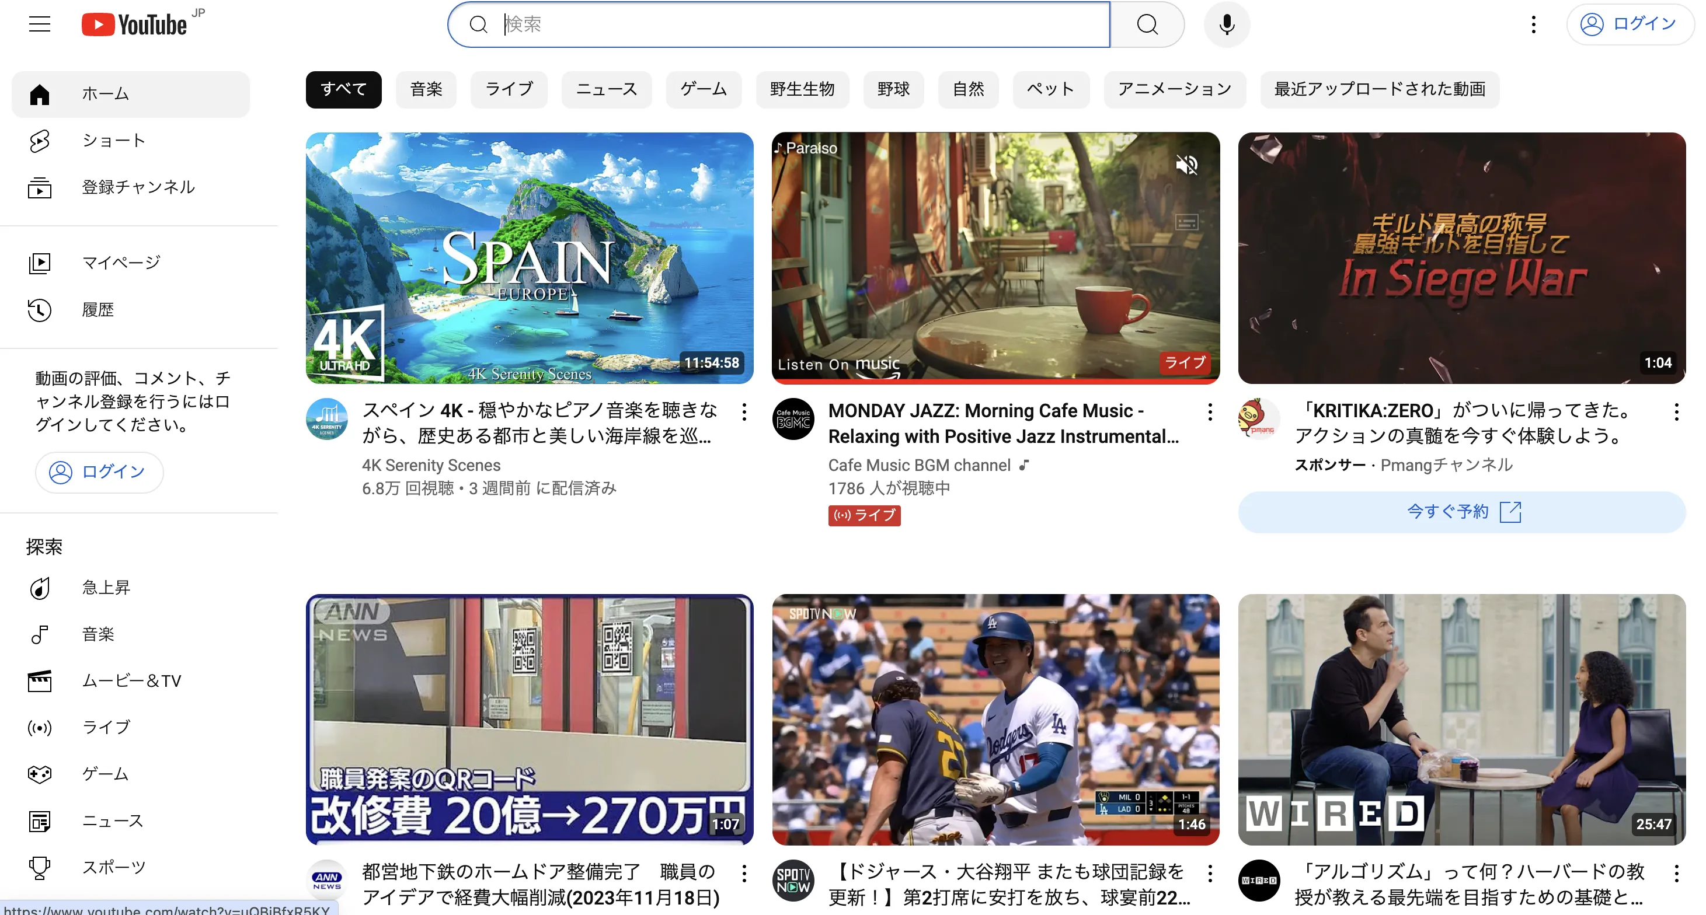Open ニュース in the sidebar explore section
The image size is (1706, 915).
point(130,821)
